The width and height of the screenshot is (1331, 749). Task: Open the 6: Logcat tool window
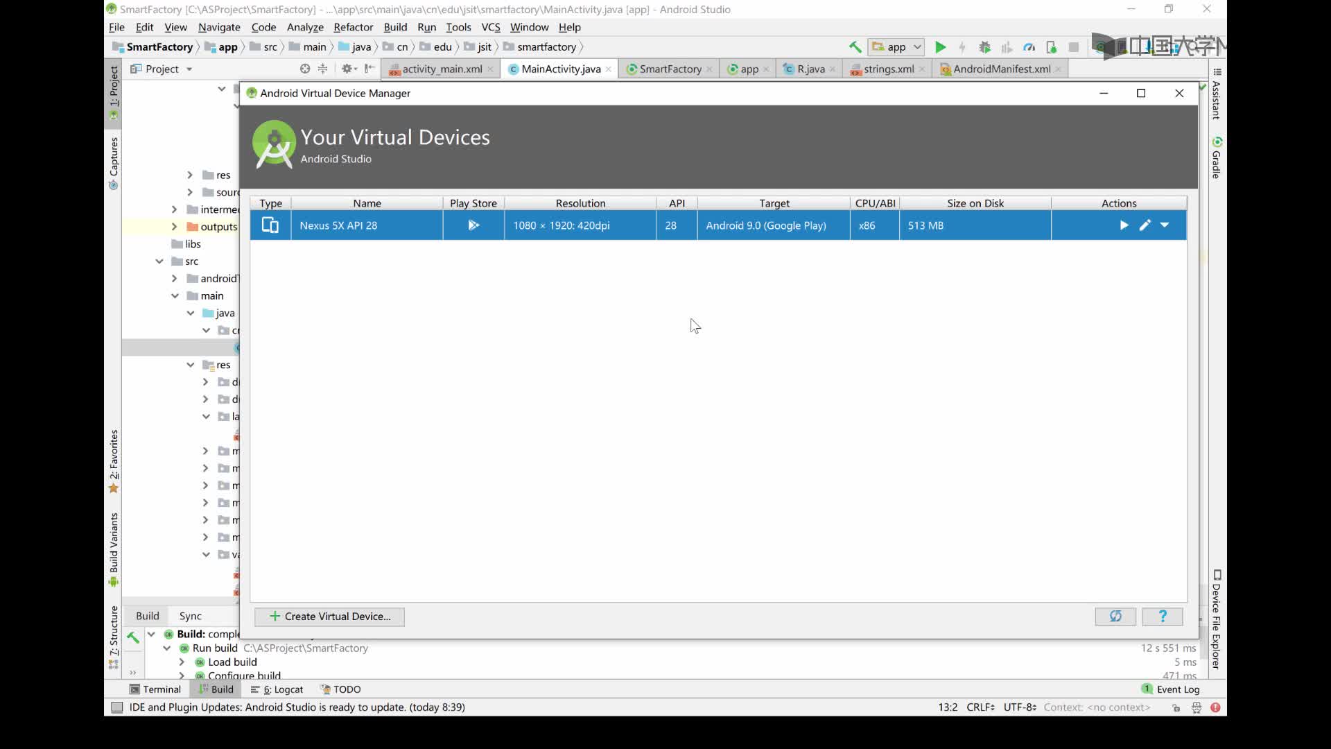coord(277,689)
